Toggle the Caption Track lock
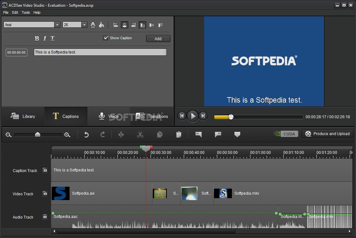This screenshot has width=356, height=238. click(45, 170)
